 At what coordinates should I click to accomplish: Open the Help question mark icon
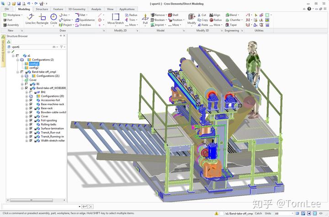(x=309, y=9)
